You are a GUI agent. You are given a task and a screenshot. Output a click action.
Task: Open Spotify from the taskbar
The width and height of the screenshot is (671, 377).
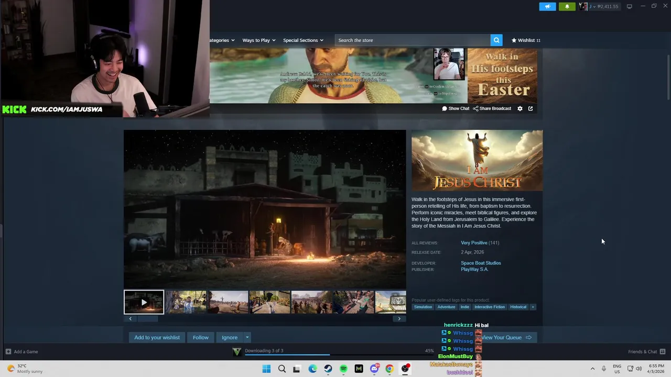343,369
